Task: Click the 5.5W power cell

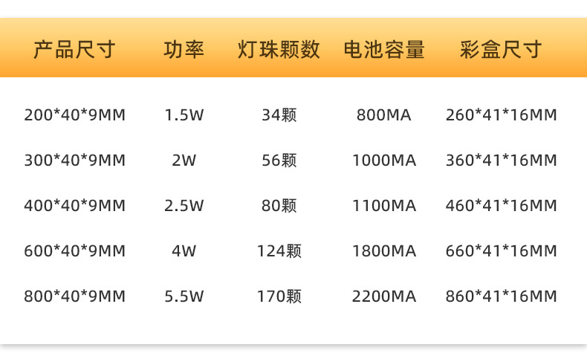Action: pos(184,297)
